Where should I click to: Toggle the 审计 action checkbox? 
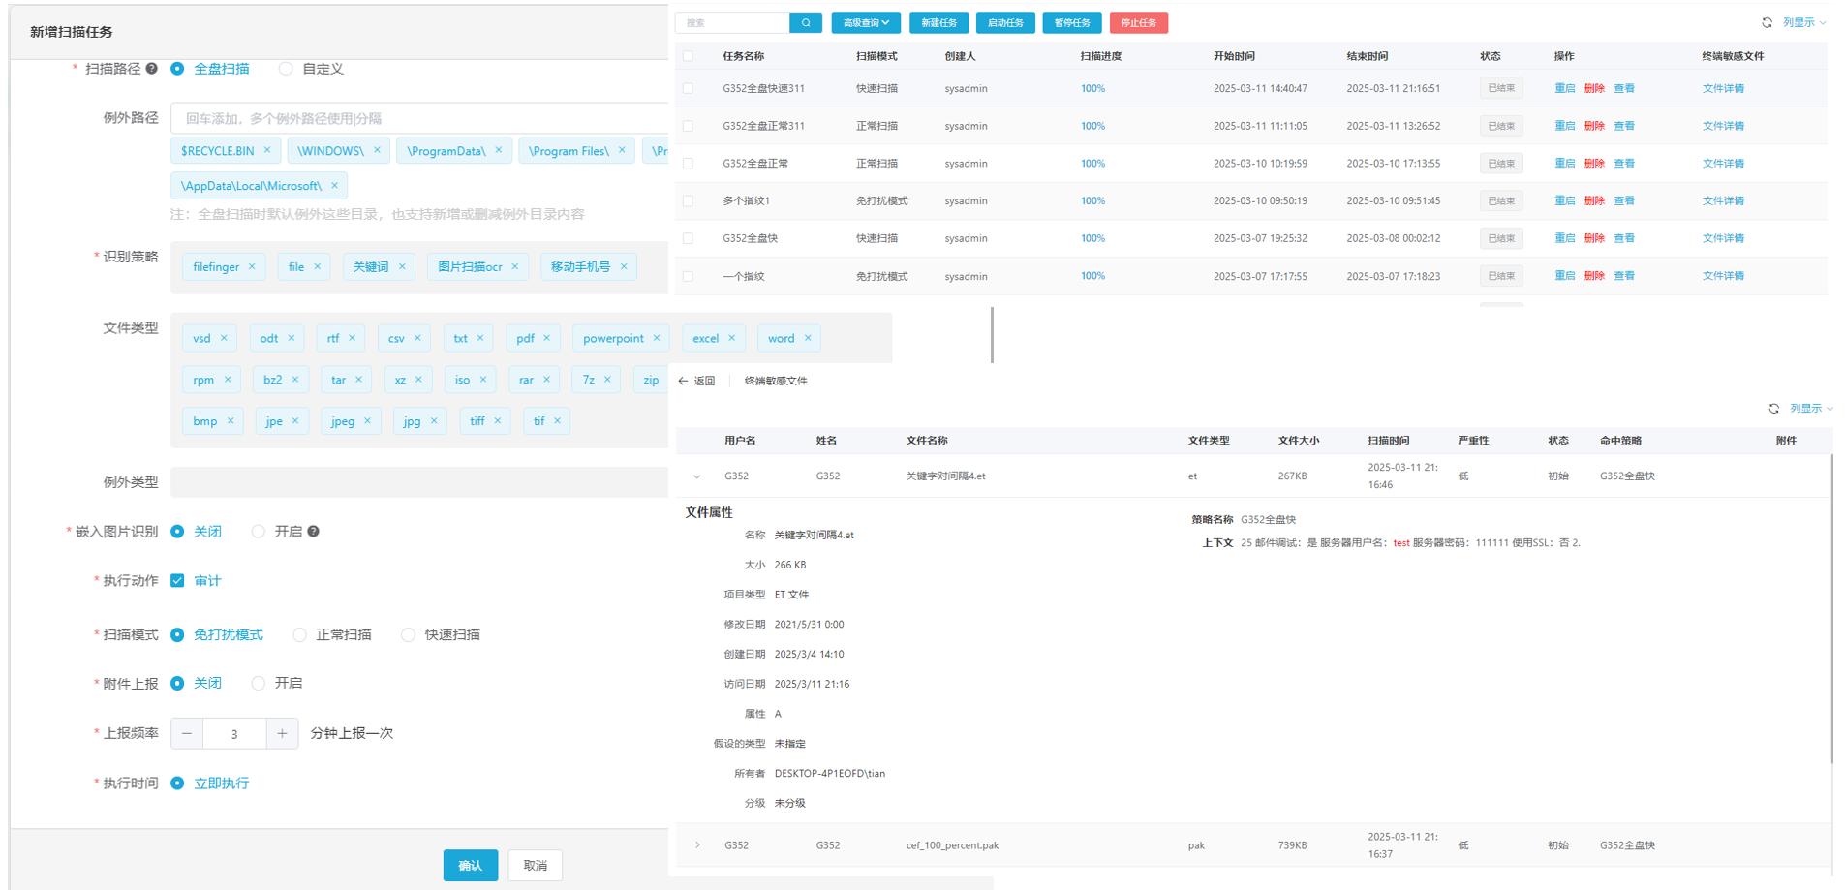[x=177, y=581]
